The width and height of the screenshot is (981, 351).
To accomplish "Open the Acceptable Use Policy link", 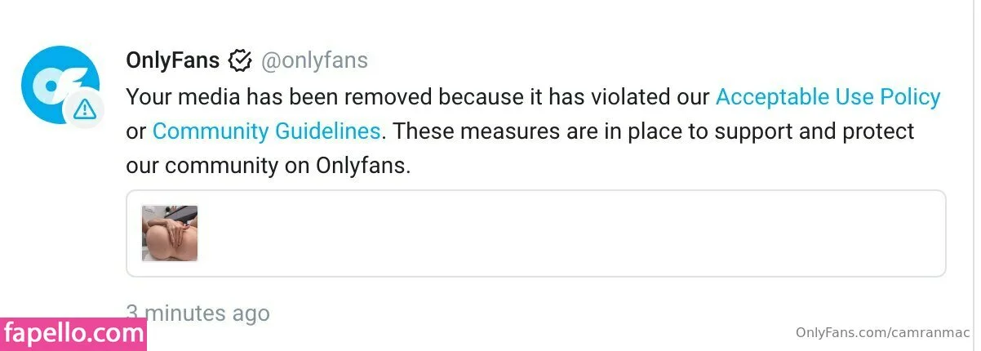I will (828, 96).
